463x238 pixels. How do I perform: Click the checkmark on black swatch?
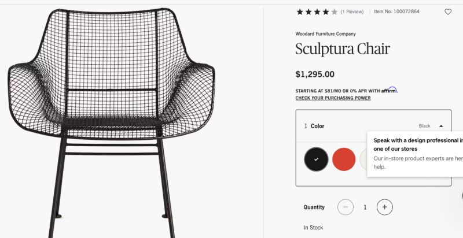pyautogui.click(x=316, y=159)
